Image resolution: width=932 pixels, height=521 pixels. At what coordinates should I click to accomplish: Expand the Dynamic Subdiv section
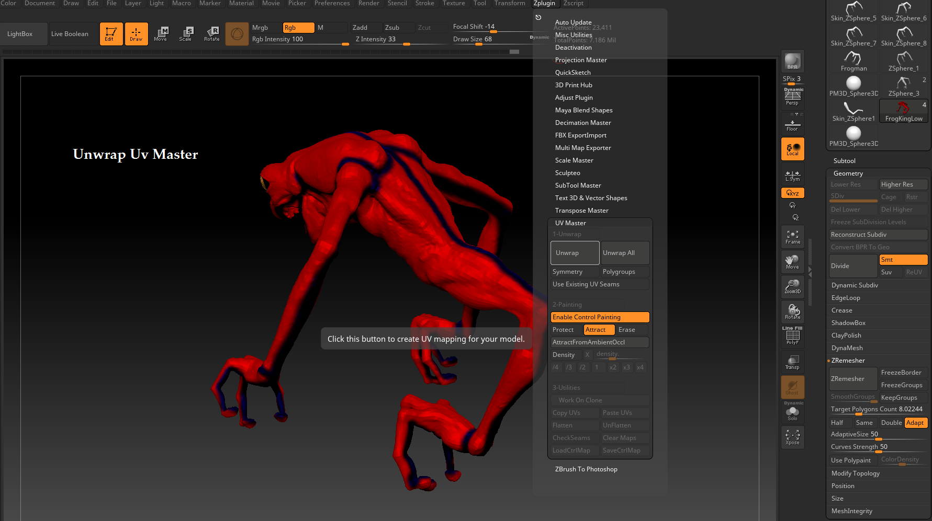click(x=855, y=285)
